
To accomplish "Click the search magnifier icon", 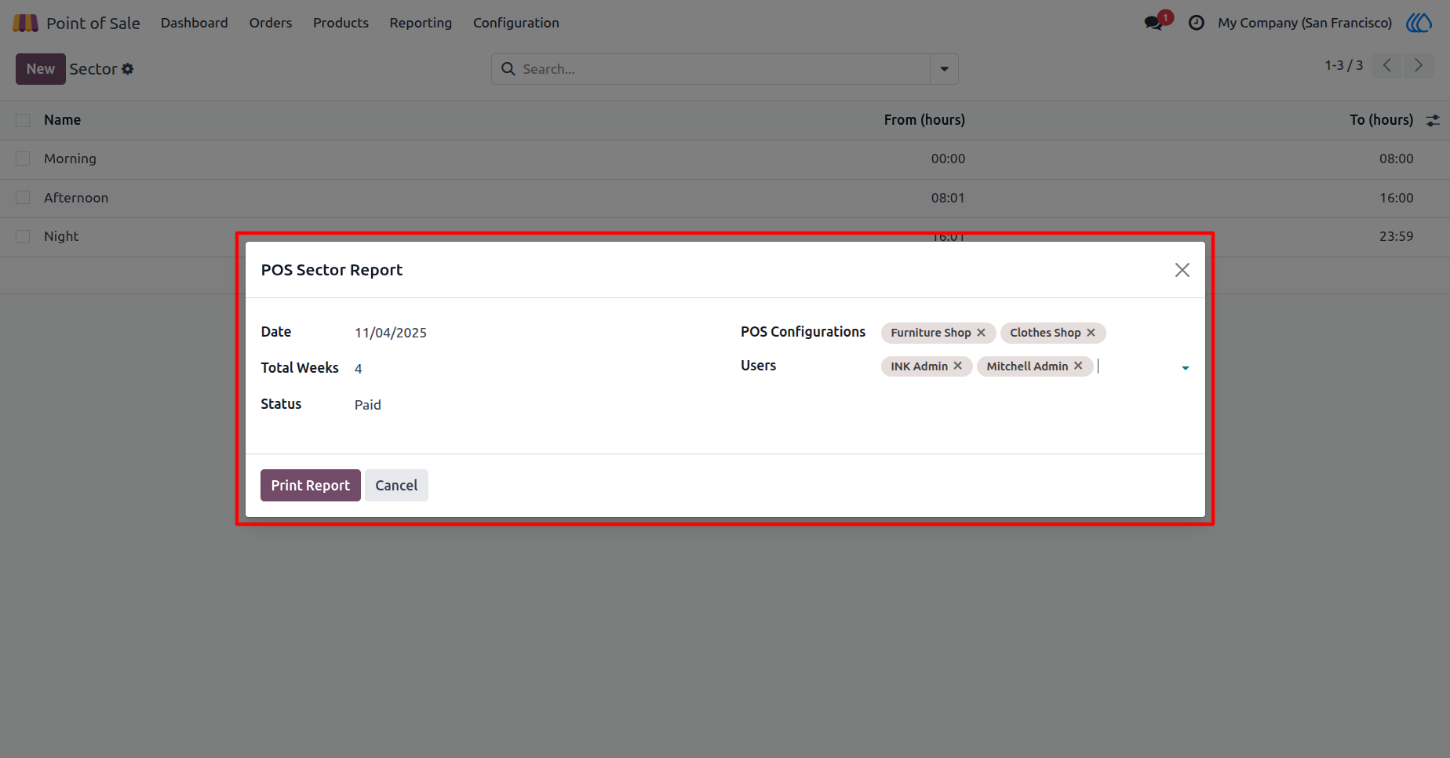I will [508, 69].
